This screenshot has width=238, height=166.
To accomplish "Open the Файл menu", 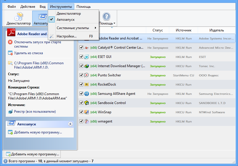I will pos(12,7).
